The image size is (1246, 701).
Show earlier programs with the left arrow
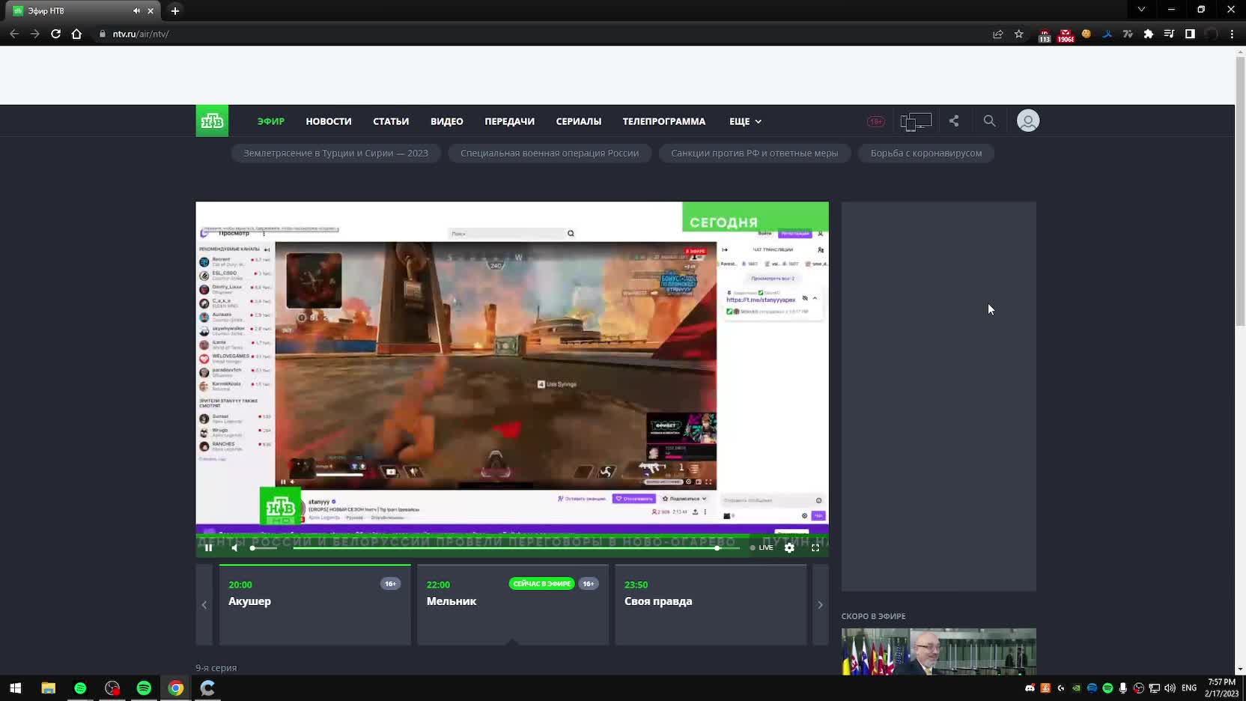[x=204, y=604]
